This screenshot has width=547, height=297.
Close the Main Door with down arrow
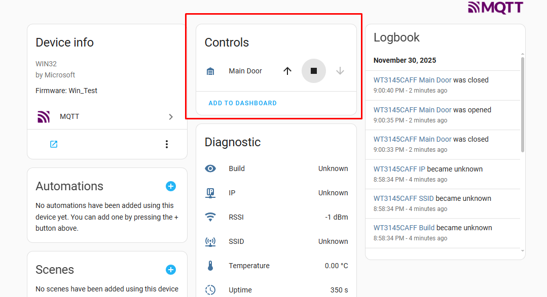[x=340, y=71]
